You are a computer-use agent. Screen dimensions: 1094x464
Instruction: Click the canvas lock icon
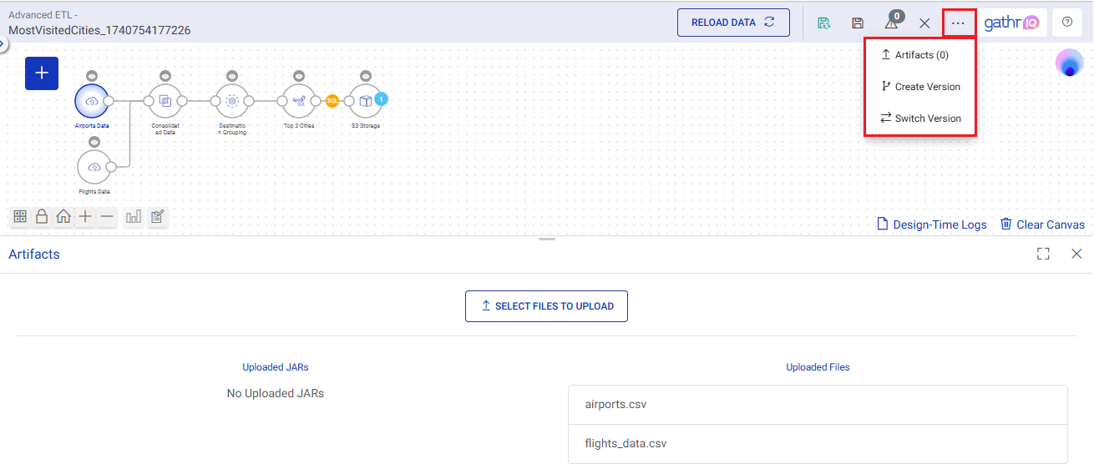tap(42, 217)
